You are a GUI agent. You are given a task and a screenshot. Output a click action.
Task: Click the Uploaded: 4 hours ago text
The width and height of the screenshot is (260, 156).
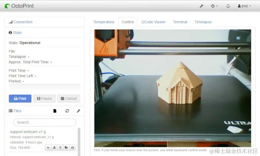[26, 142]
